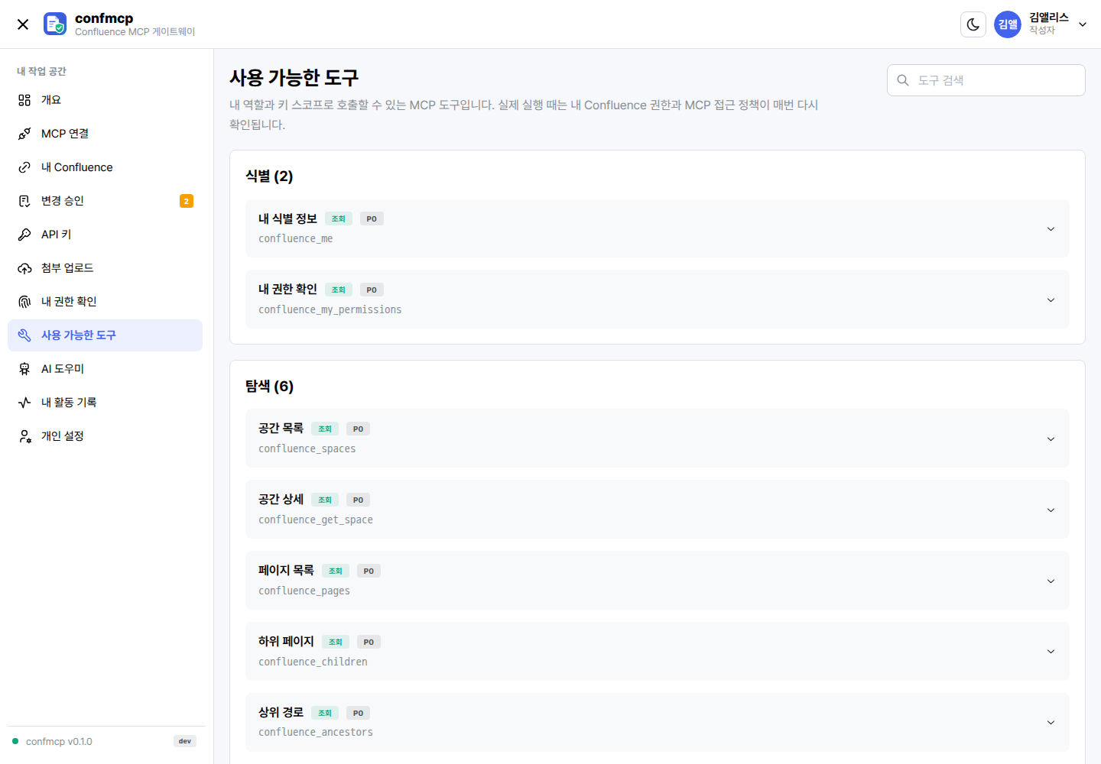
Task: Open 첨부 업로드 page
Action: [105, 268]
